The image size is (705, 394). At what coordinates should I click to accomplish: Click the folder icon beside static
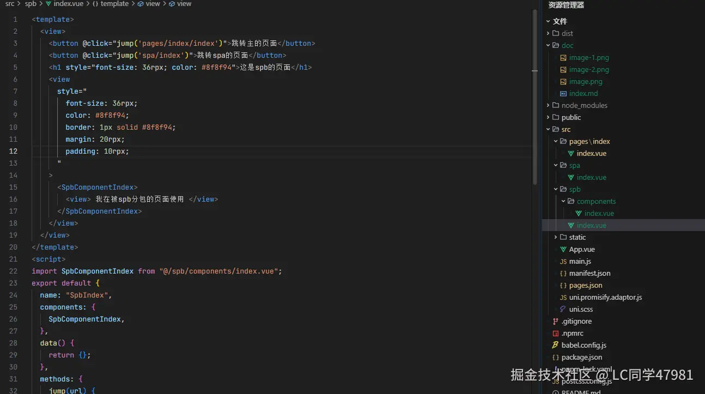tap(563, 237)
